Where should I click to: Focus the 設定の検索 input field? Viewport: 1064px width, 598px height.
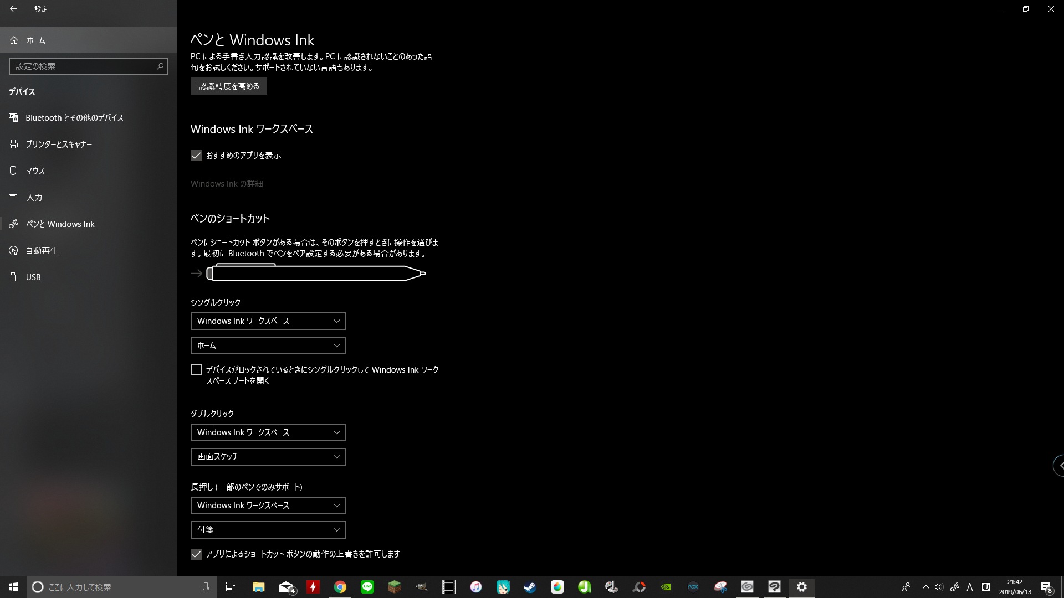pos(83,66)
